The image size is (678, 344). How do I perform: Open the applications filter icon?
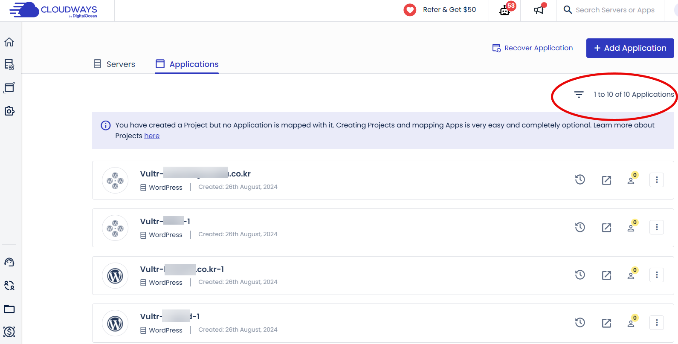pyautogui.click(x=579, y=94)
